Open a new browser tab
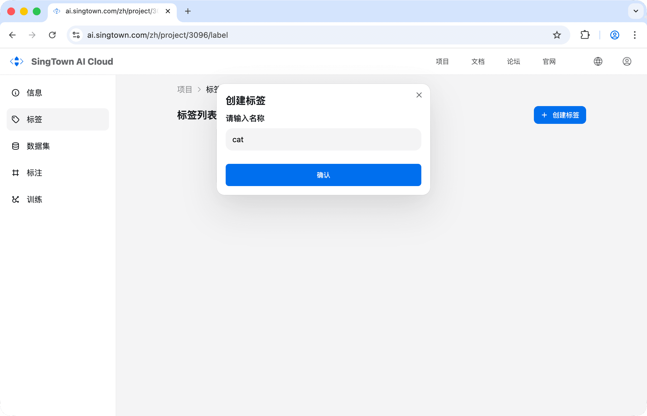This screenshot has width=647, height=416. pyautogui.click(x=188, y=11)
